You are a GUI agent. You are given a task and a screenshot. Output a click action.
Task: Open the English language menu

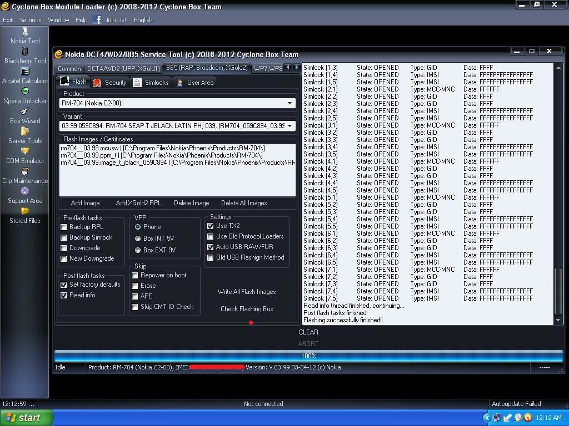click(x=143, y=20)
